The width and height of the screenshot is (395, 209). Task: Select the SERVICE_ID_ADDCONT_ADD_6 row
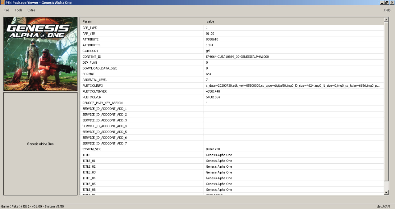tap(232, 138)
